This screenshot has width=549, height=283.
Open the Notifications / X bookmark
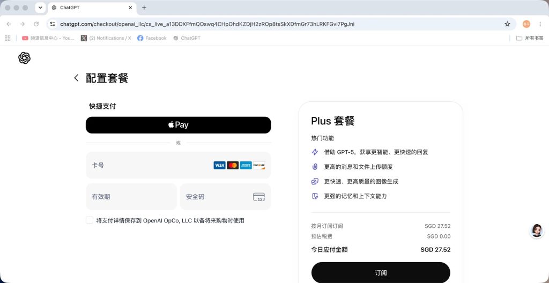(106, 38)
